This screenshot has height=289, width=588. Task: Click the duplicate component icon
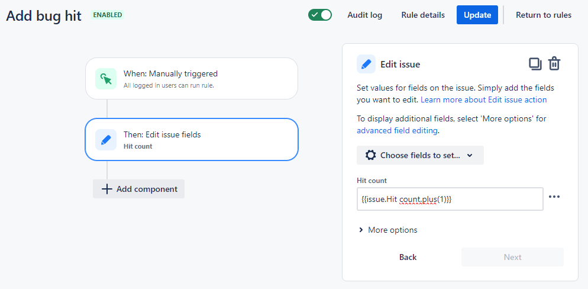coord(535,64)
